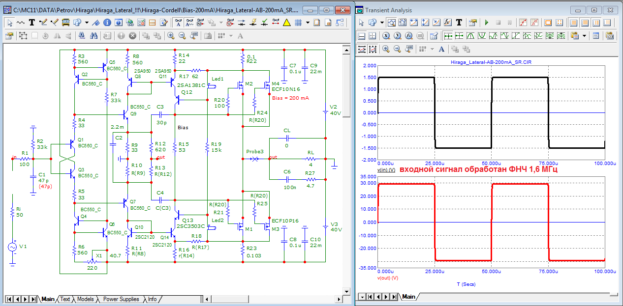The image size is (623, 306).
Task: Zoom in on the schematic editor
Action: click(171, 35)
